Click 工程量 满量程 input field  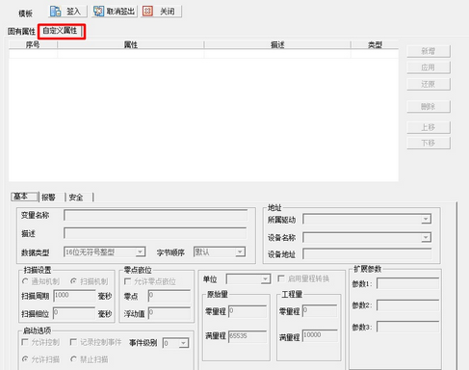pos(320,335)
